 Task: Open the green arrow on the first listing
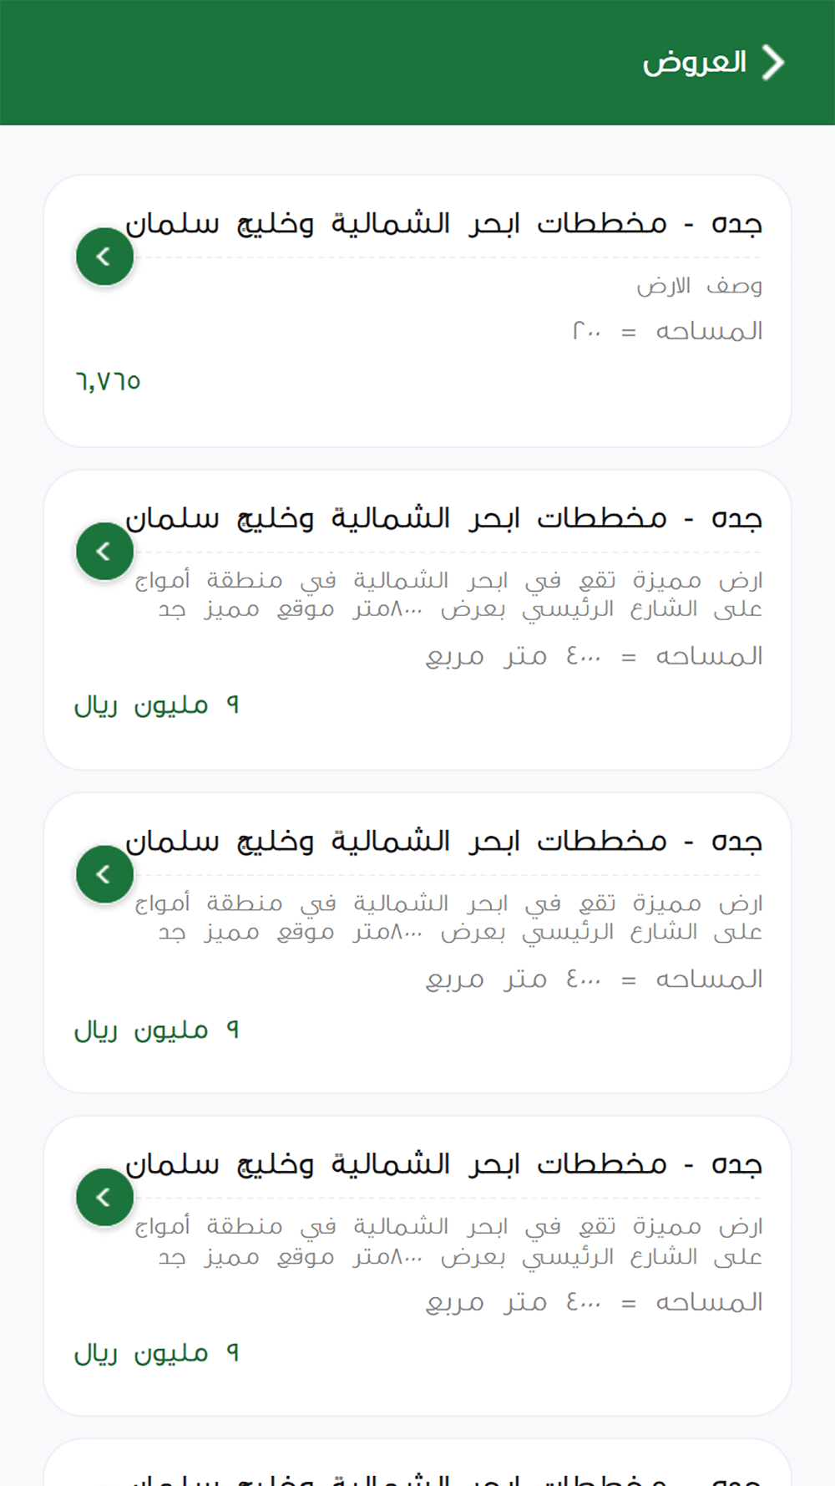pos(104,257)
